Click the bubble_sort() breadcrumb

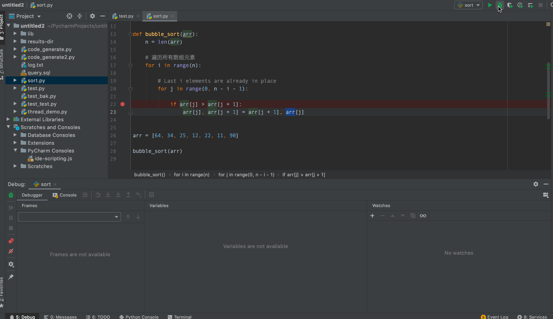coord(150,175)
